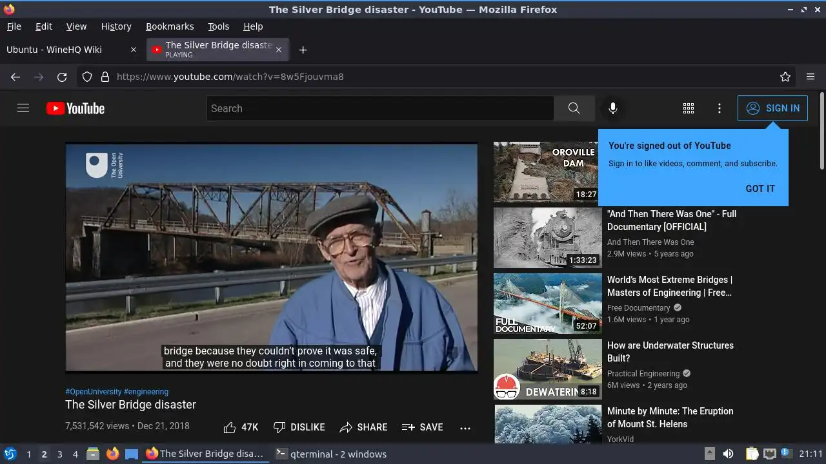Click the #OpenUniversity hashtag

point(94,392)
